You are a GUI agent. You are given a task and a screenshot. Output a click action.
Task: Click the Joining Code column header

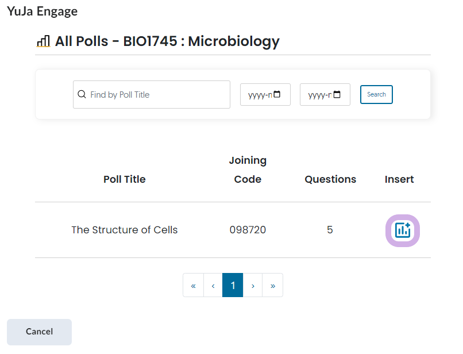248,170
